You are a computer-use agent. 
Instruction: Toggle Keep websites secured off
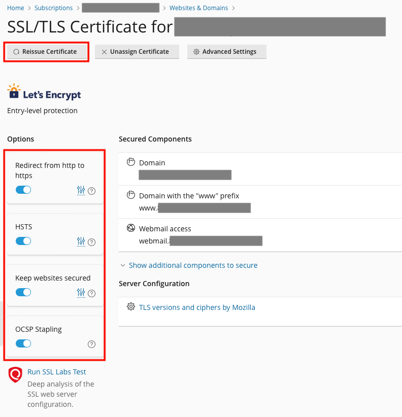23,292
